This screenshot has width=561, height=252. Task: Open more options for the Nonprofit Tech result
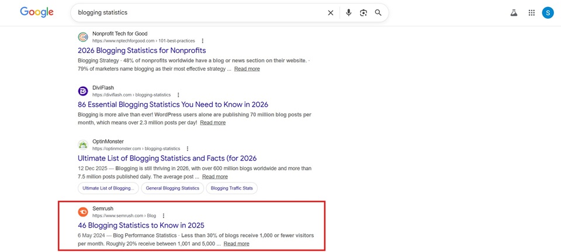pyautogui.click(x=203, y=41)
